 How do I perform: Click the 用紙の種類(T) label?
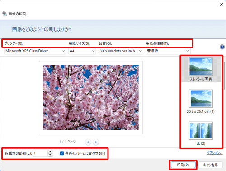click(157, 43)
